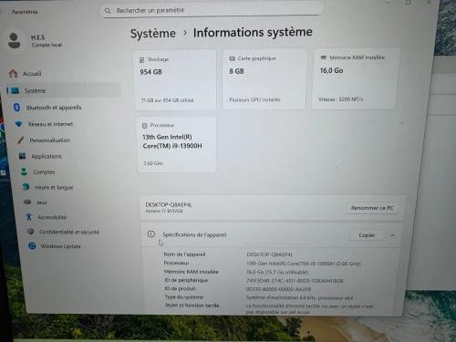Click the Informations système page title
Image resolution: width=456 pixels, height=342 pixels.
(253, 32)
